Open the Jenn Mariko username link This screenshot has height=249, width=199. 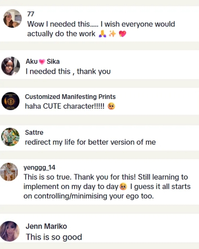46,226
